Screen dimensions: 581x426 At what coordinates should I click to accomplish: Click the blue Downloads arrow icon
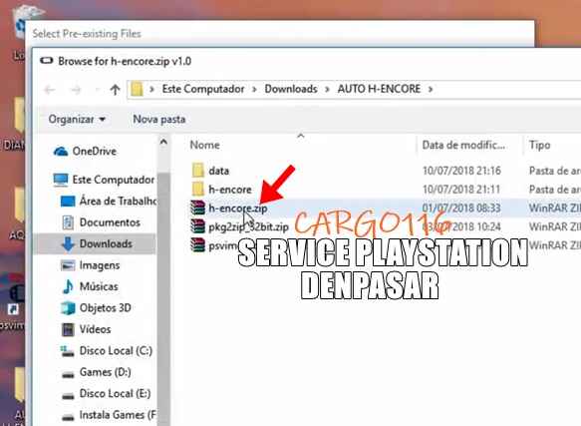68,243
